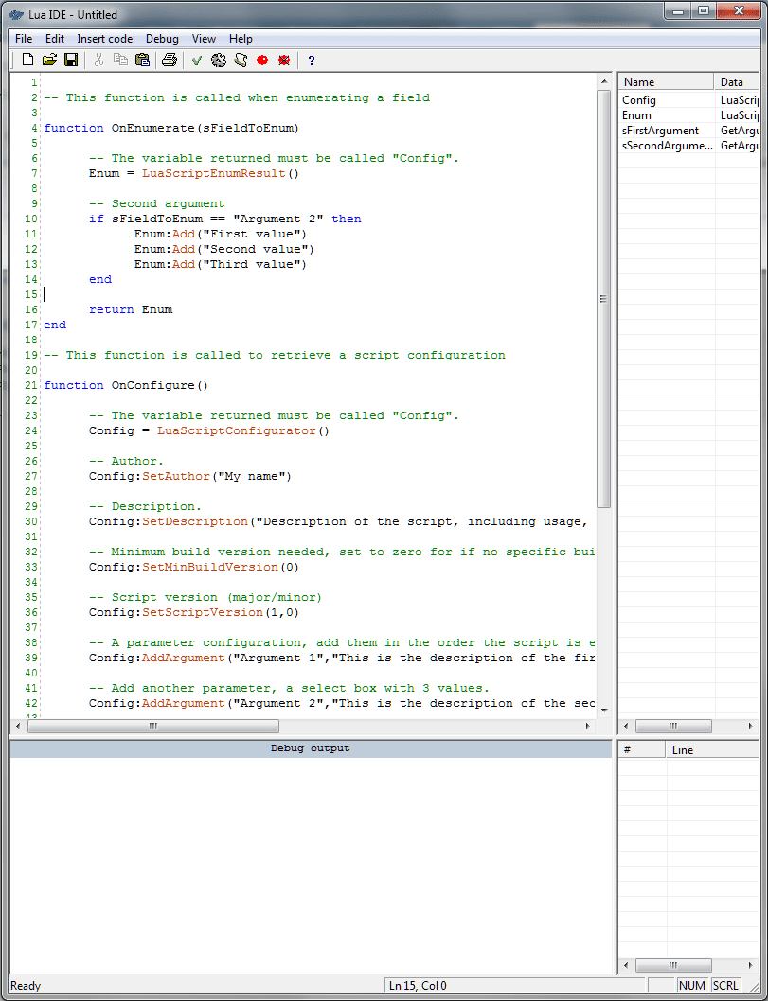Viewport: 768px width, 1001px height.
Task: Select the Config variable row
Action: click(688, 99)
